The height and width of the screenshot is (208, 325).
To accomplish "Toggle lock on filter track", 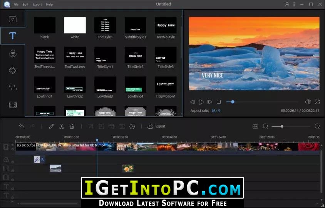I will point(12,162).
